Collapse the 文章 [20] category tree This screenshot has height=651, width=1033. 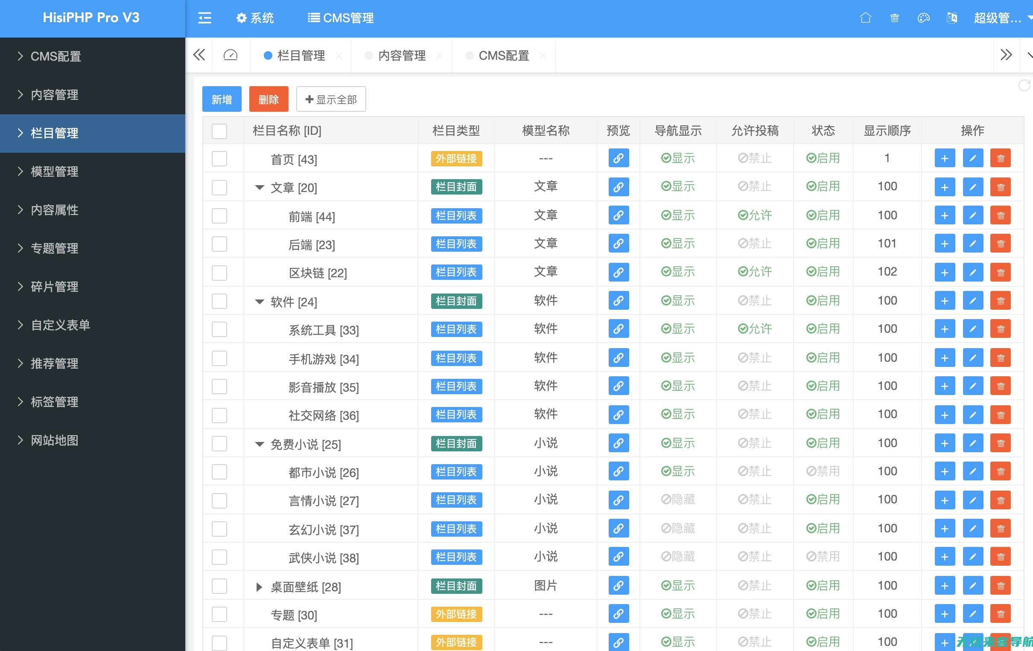[x=258, y=187]
